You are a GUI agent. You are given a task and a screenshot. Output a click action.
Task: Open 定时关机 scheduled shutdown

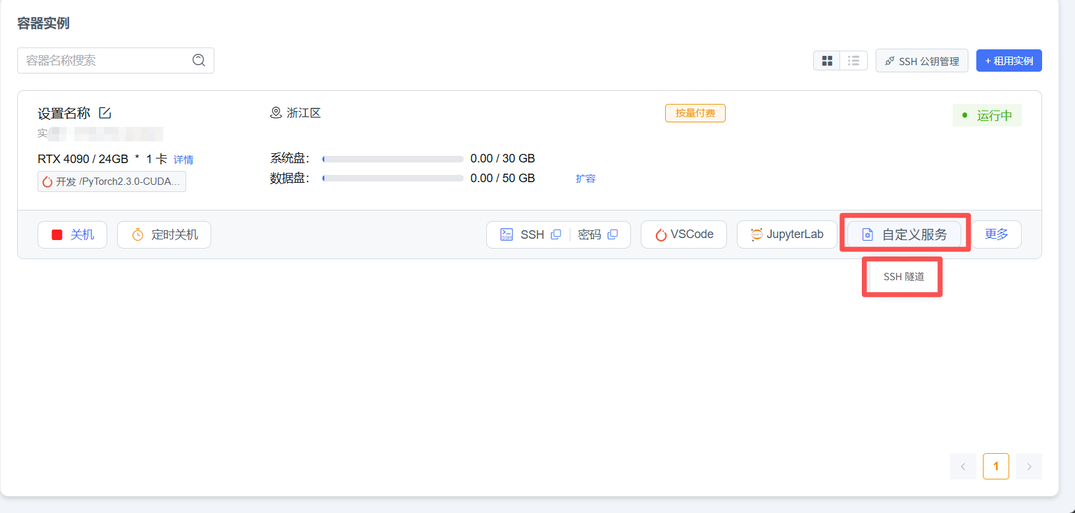click(164, 235)
